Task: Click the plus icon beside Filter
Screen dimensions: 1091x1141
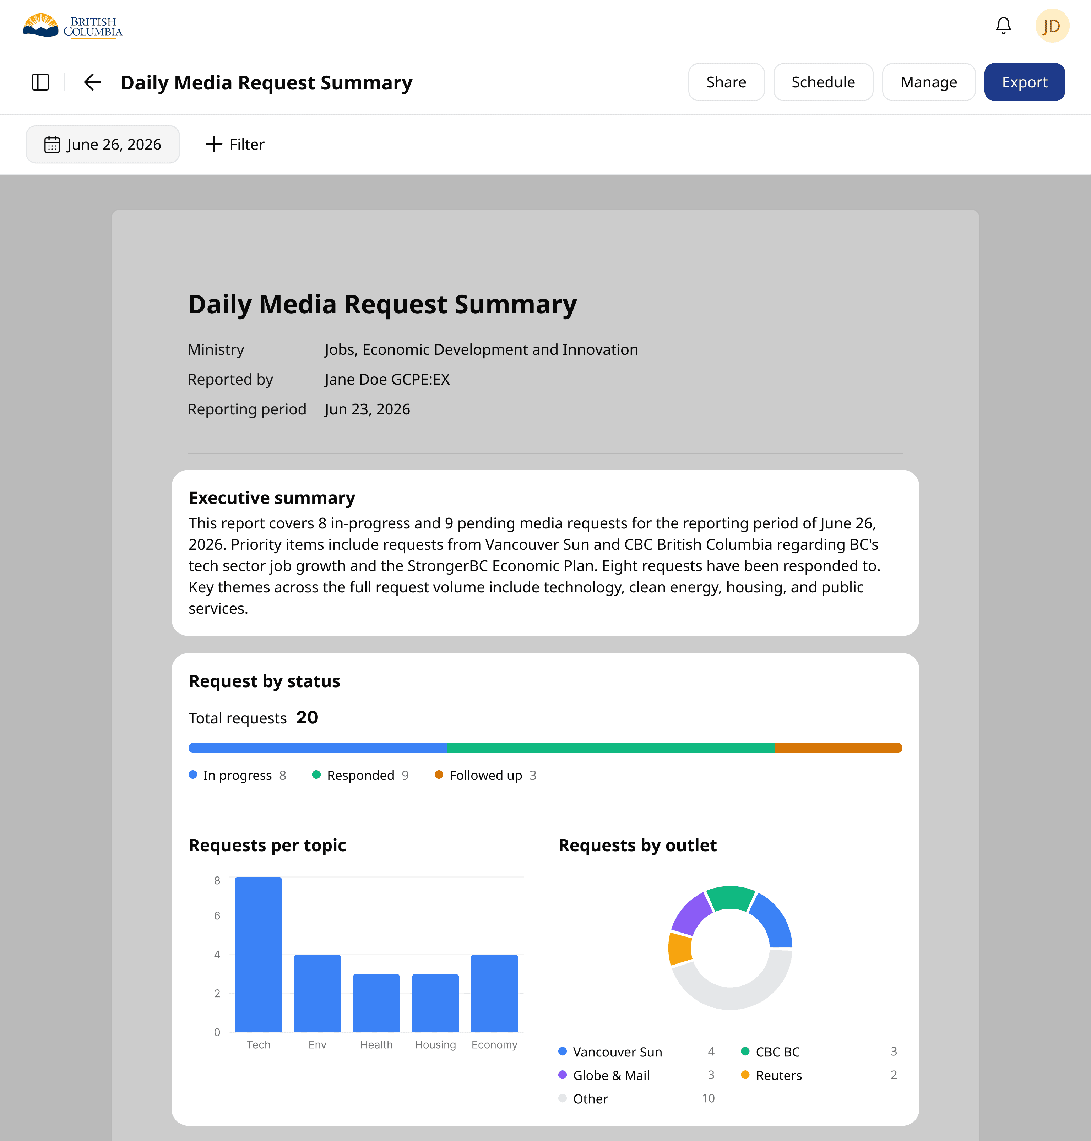Action: [x=214, y=144]
